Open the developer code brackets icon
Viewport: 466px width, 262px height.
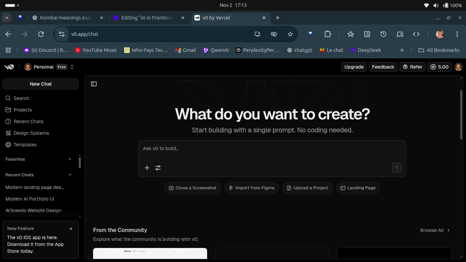pos(416,34)
